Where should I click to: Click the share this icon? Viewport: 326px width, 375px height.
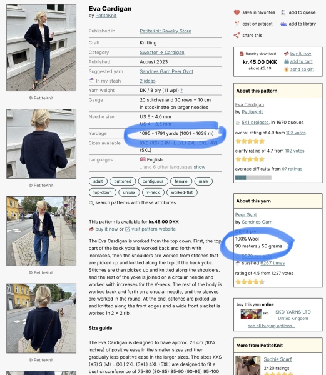point(237,36)
